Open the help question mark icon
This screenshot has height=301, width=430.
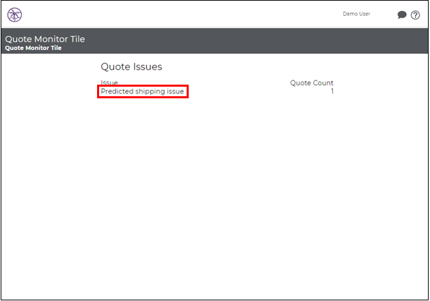pyautogui.click(x=415, y=15)
